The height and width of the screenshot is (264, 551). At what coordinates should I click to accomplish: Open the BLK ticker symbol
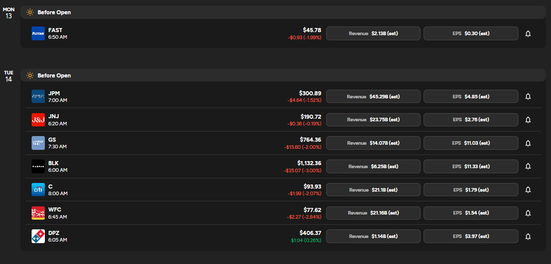(54, 164)
